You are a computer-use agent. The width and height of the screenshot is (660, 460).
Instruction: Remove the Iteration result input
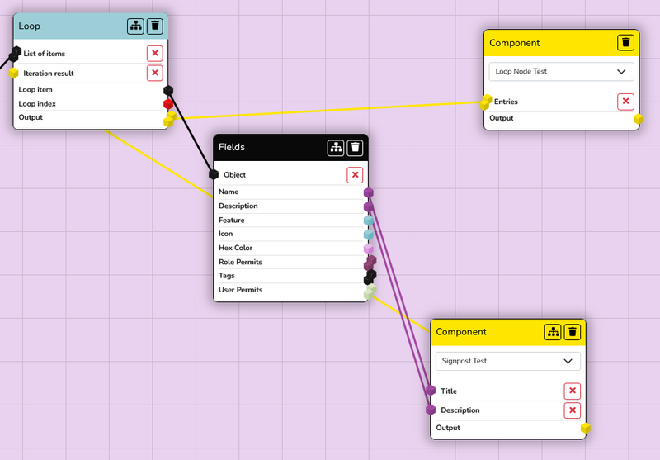(155, 73)
